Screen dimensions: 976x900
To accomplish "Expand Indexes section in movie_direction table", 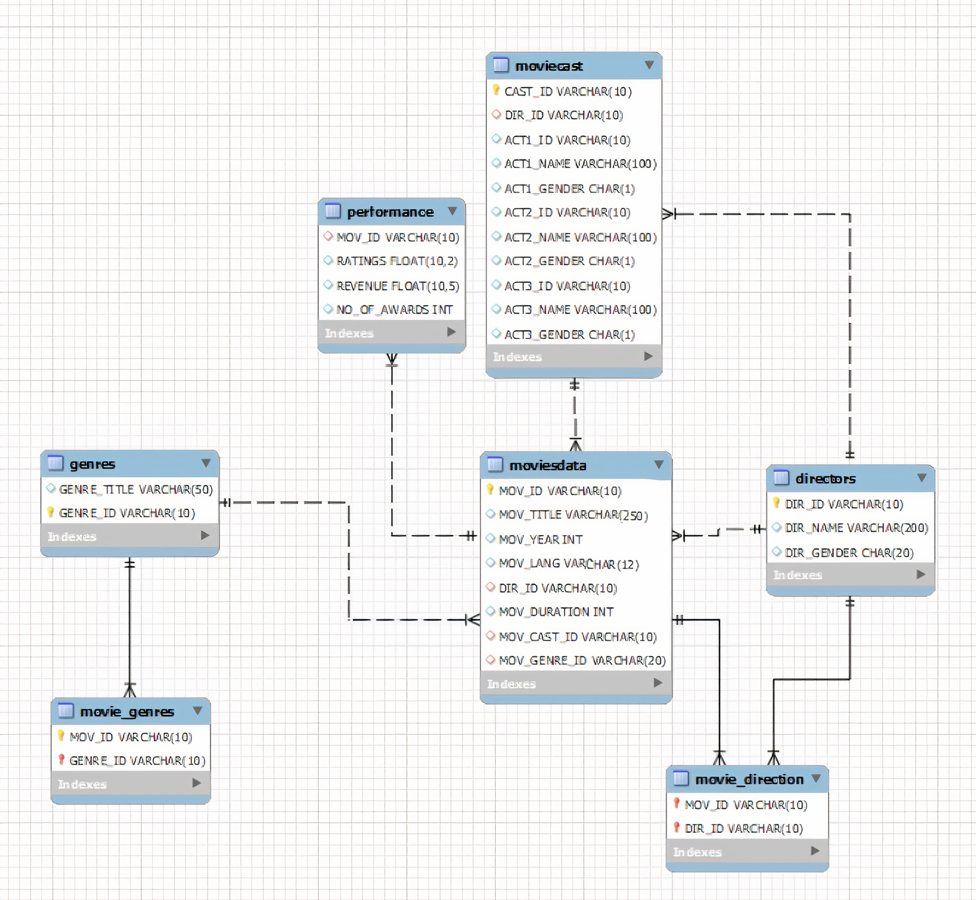I will [x=815, y=851].
